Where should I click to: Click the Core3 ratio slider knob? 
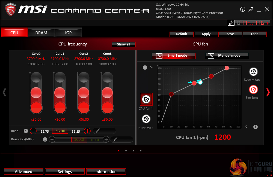pyautogui.click(x=107, y=93)
